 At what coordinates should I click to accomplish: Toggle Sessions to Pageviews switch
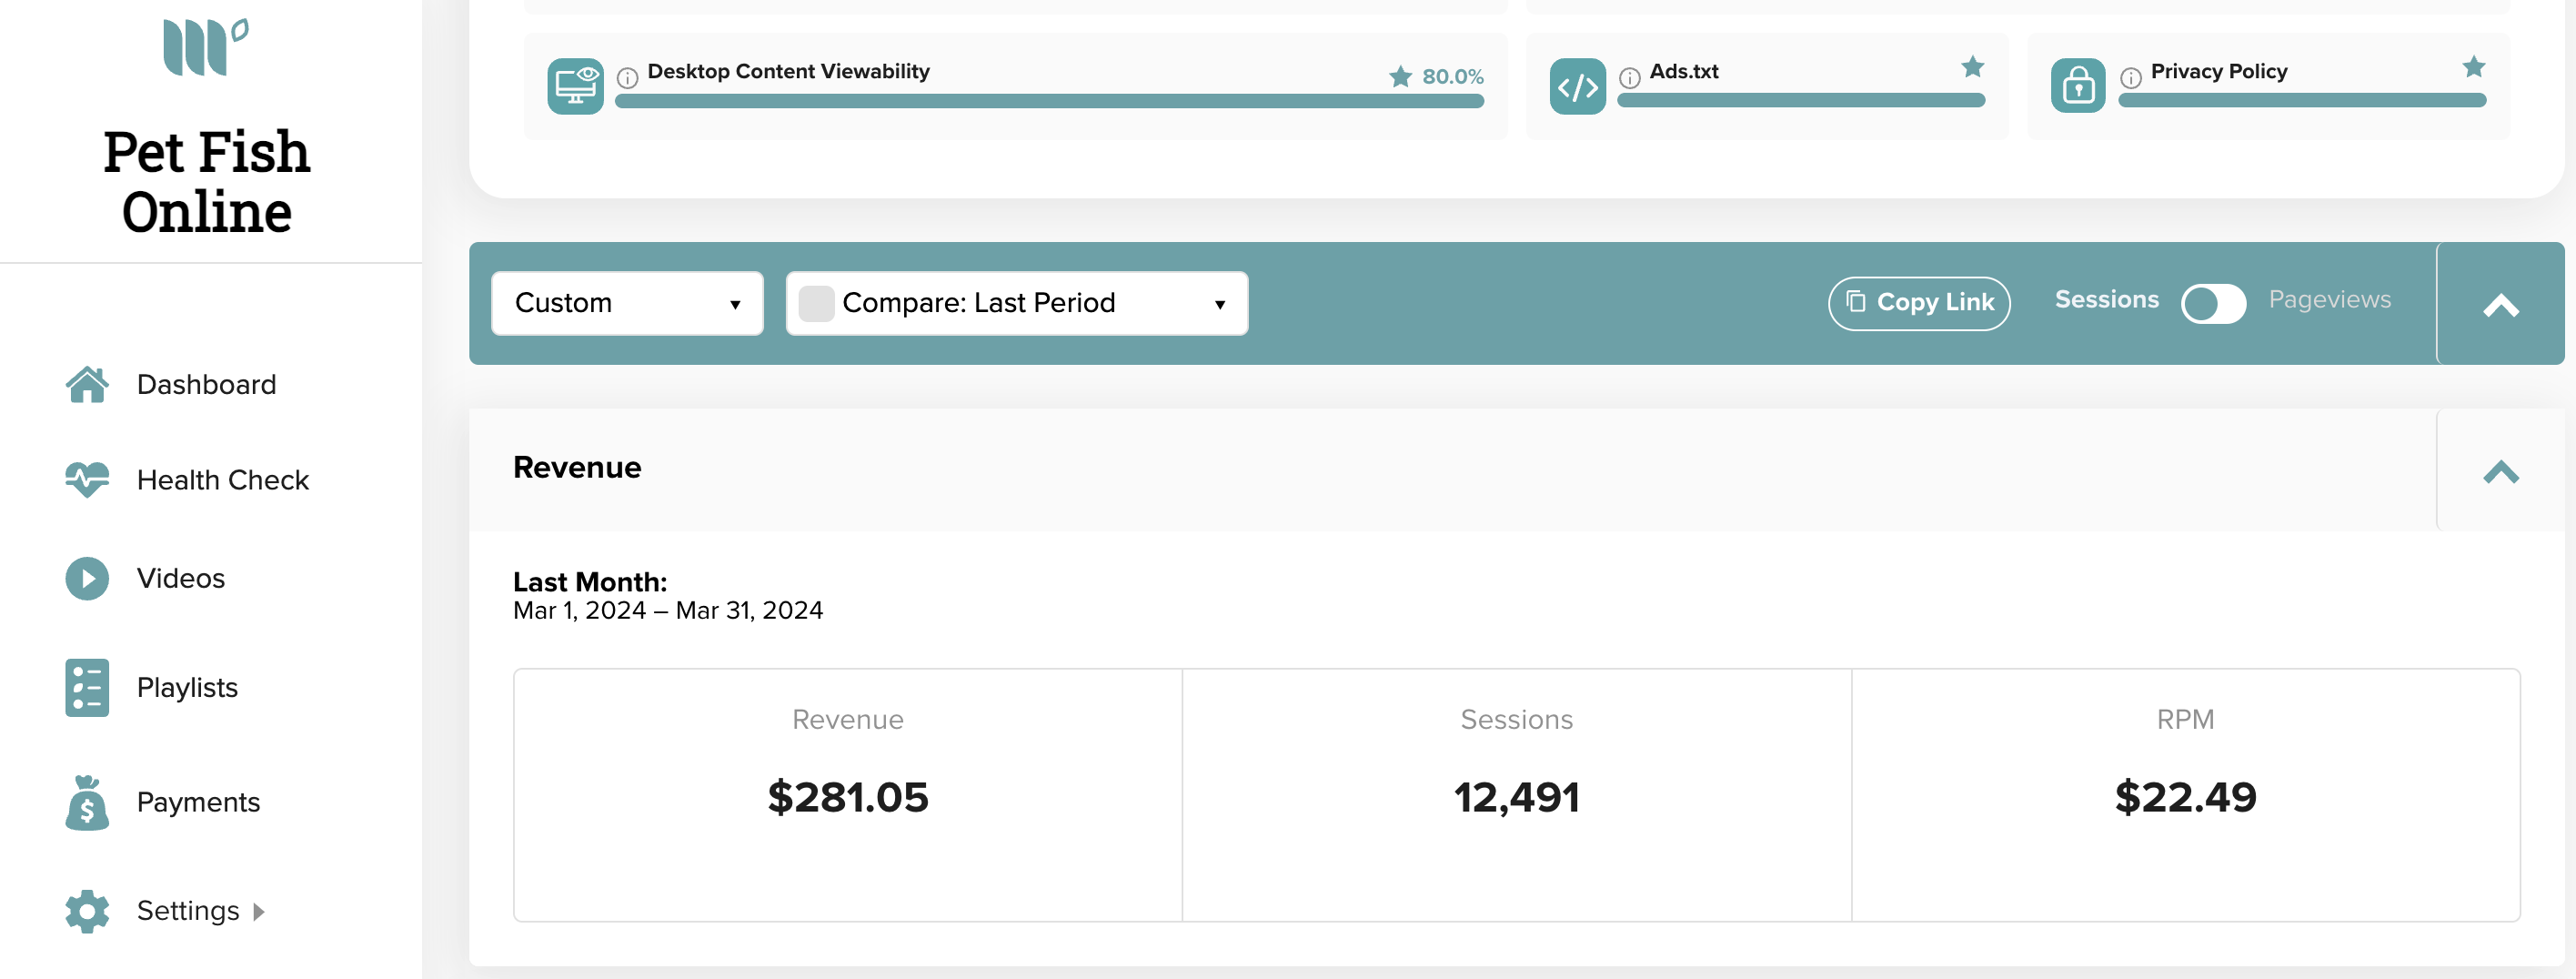(2213, 303)
